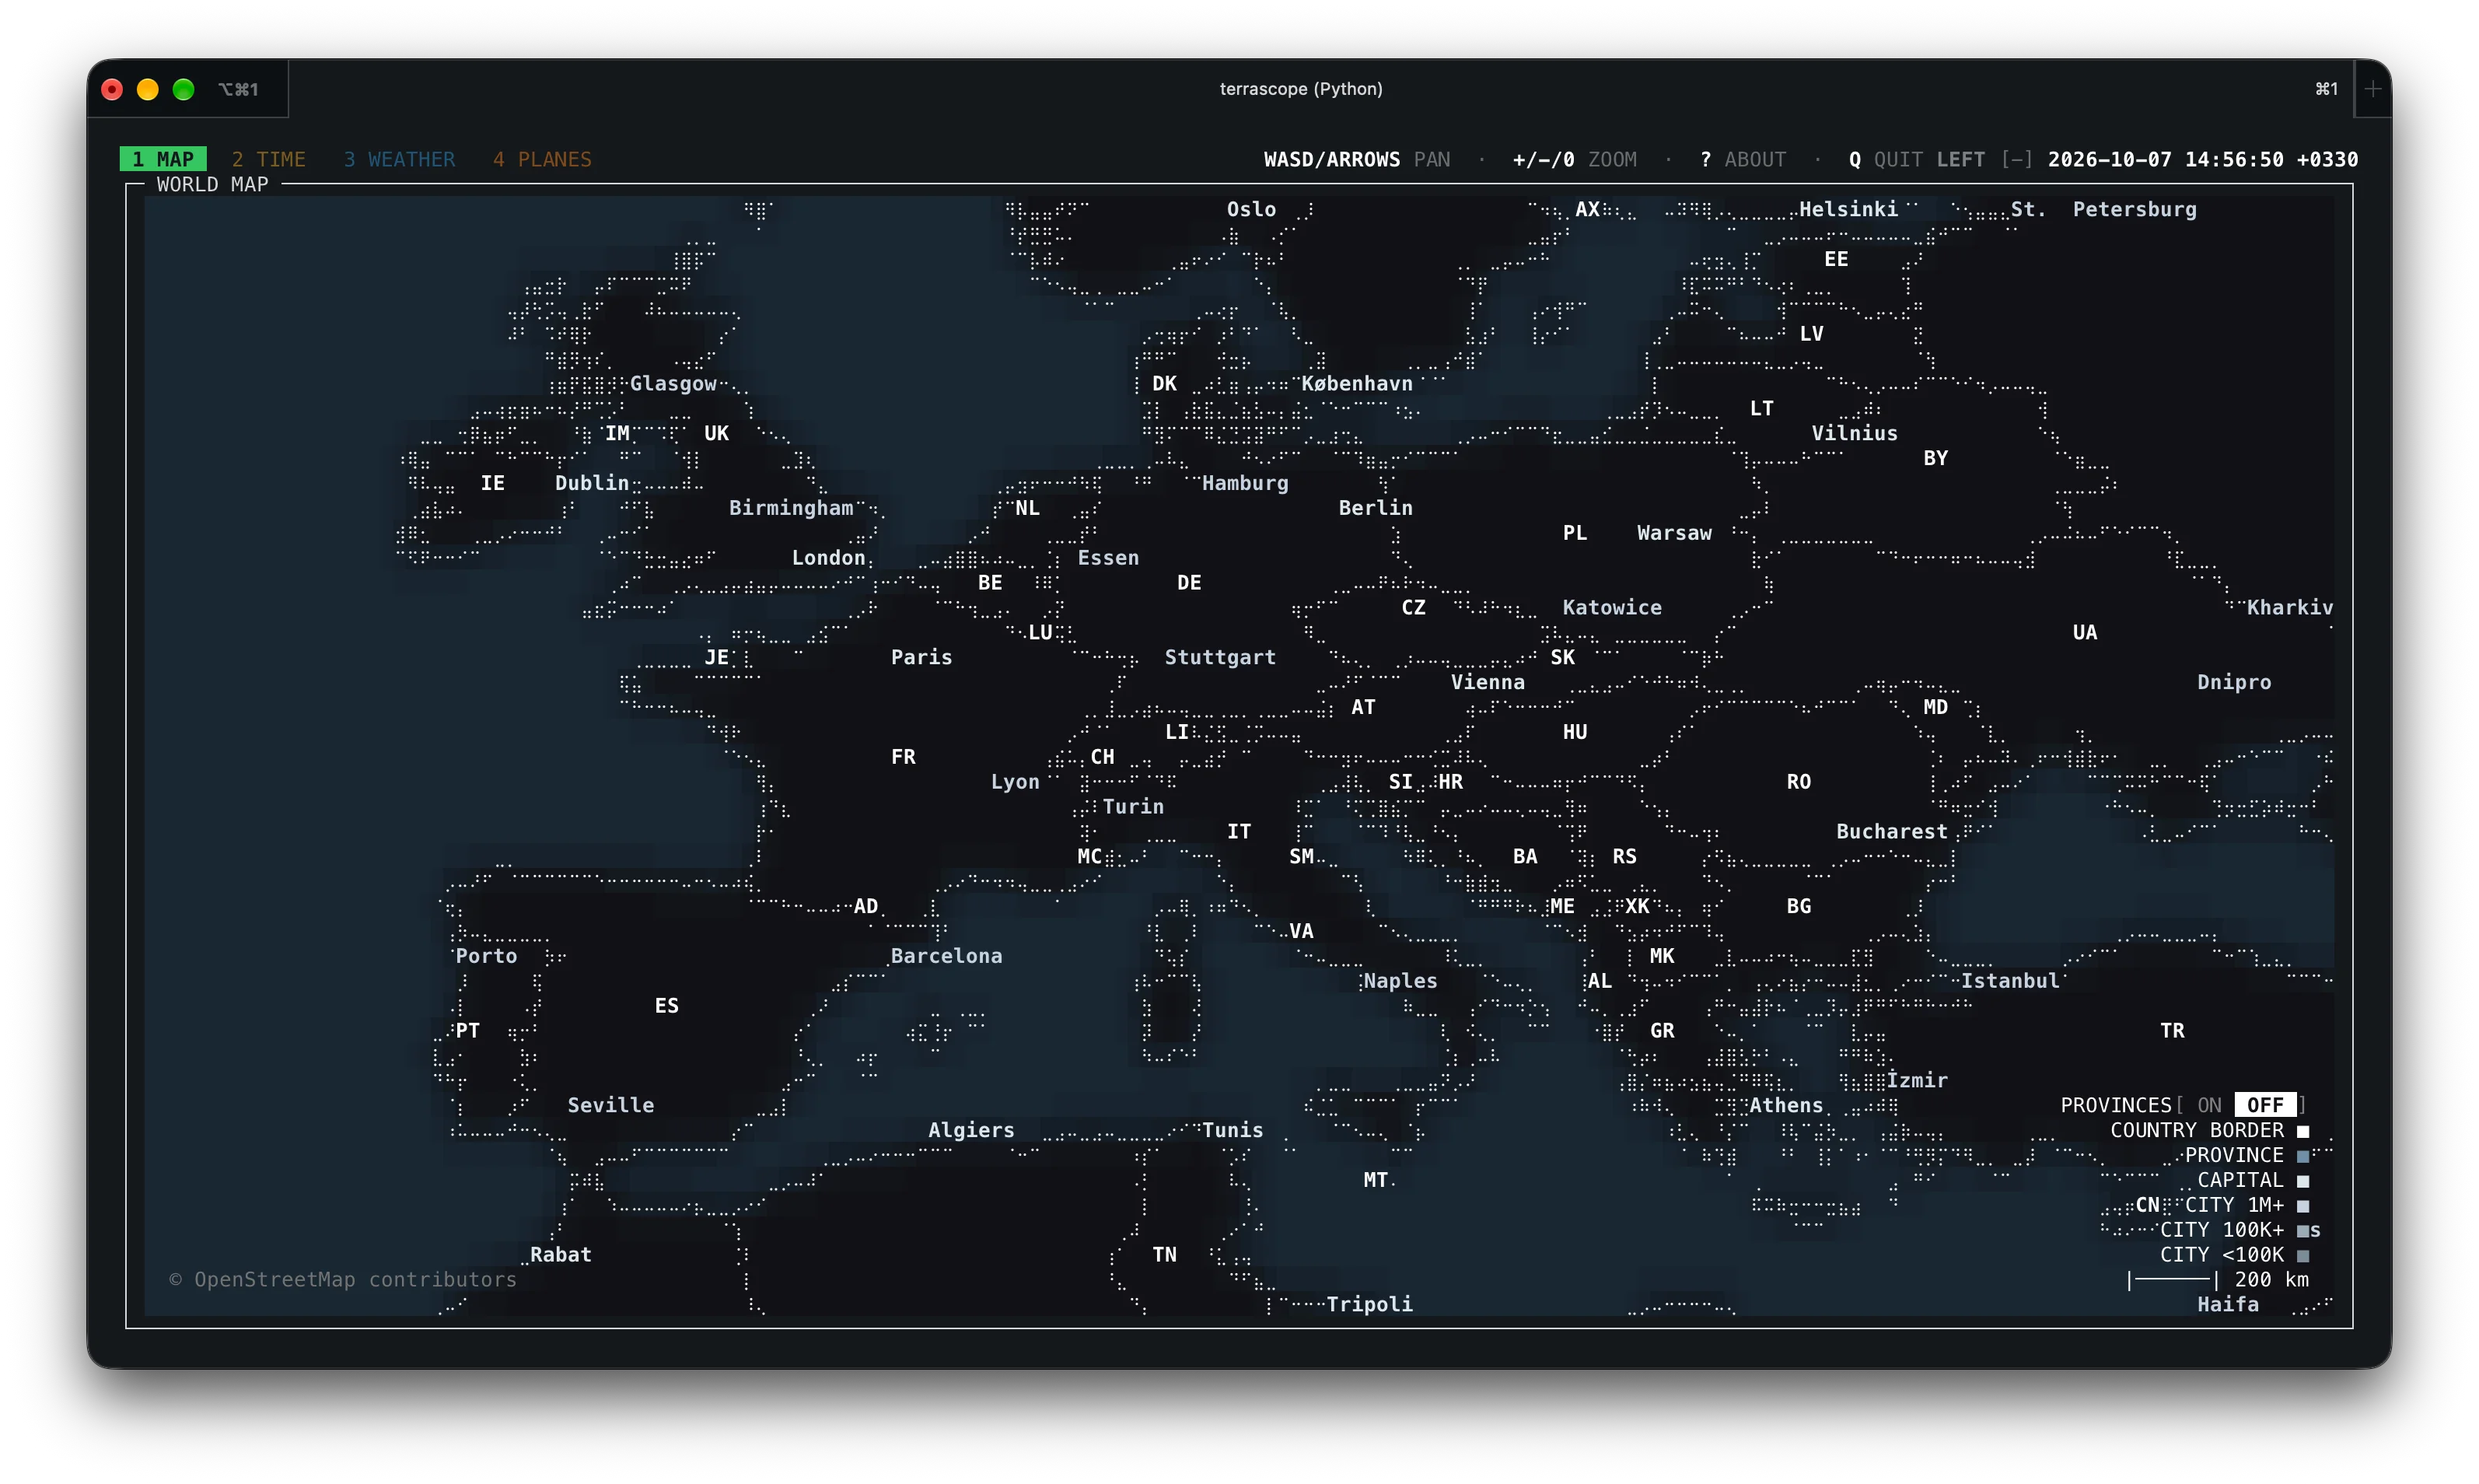2479x1484 pixels.
Task: Click the Katowice city label
Action: [x=1611, y=607]
